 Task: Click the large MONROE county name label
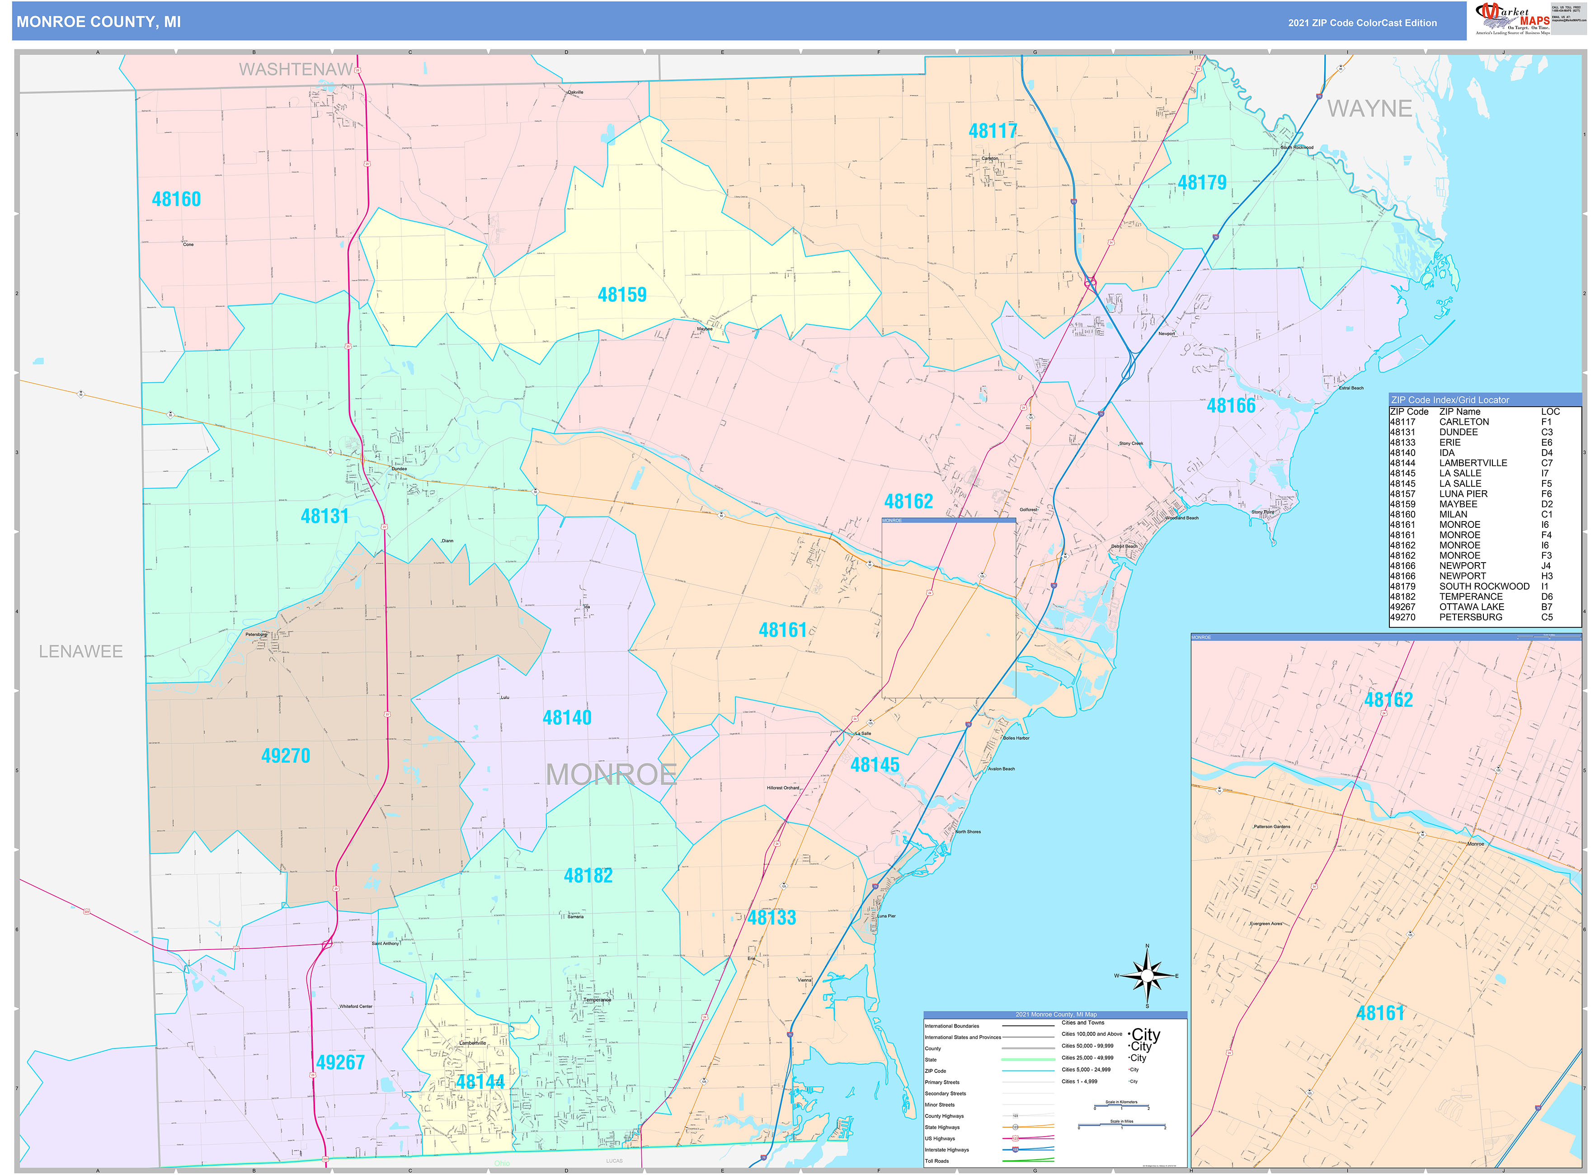click(x=611, y=775)
